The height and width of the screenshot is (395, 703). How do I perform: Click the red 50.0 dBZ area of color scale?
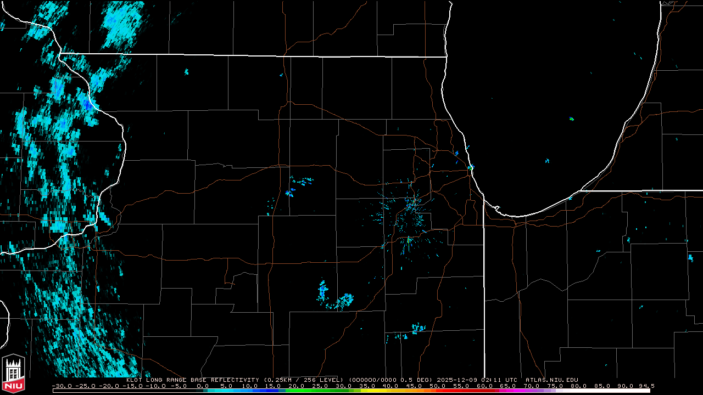[x=438, y=391]
